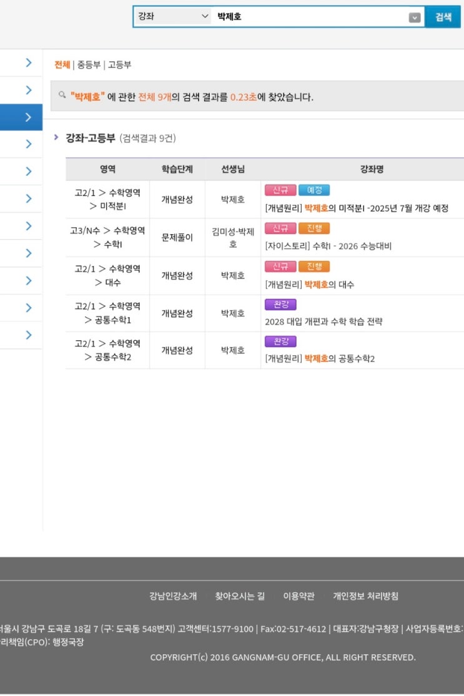464x696 pixels.
Task: Expand the arrow inside the search box
Action: pos(415,17)
